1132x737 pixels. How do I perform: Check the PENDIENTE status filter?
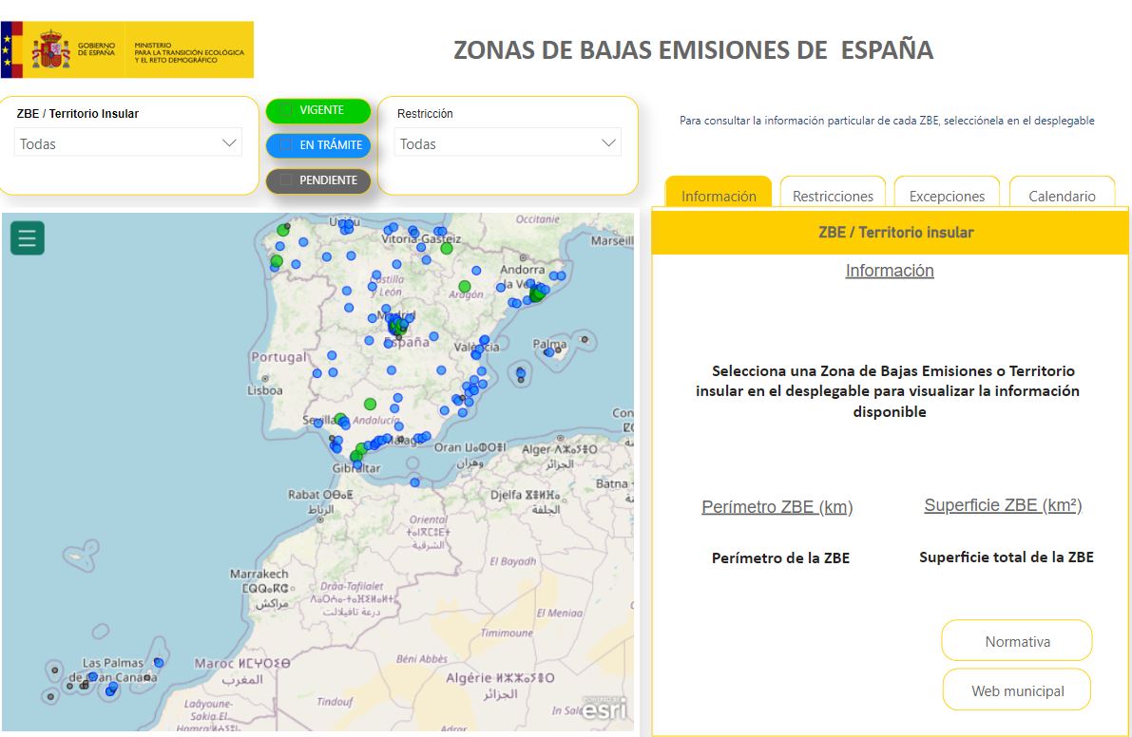[x=286, y=180]
